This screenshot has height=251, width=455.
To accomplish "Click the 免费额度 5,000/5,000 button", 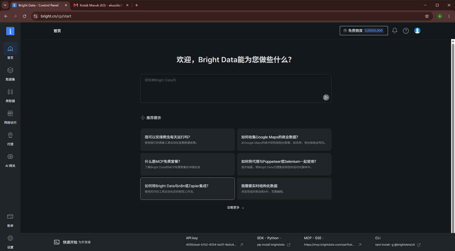I will (x=364, y=31).
